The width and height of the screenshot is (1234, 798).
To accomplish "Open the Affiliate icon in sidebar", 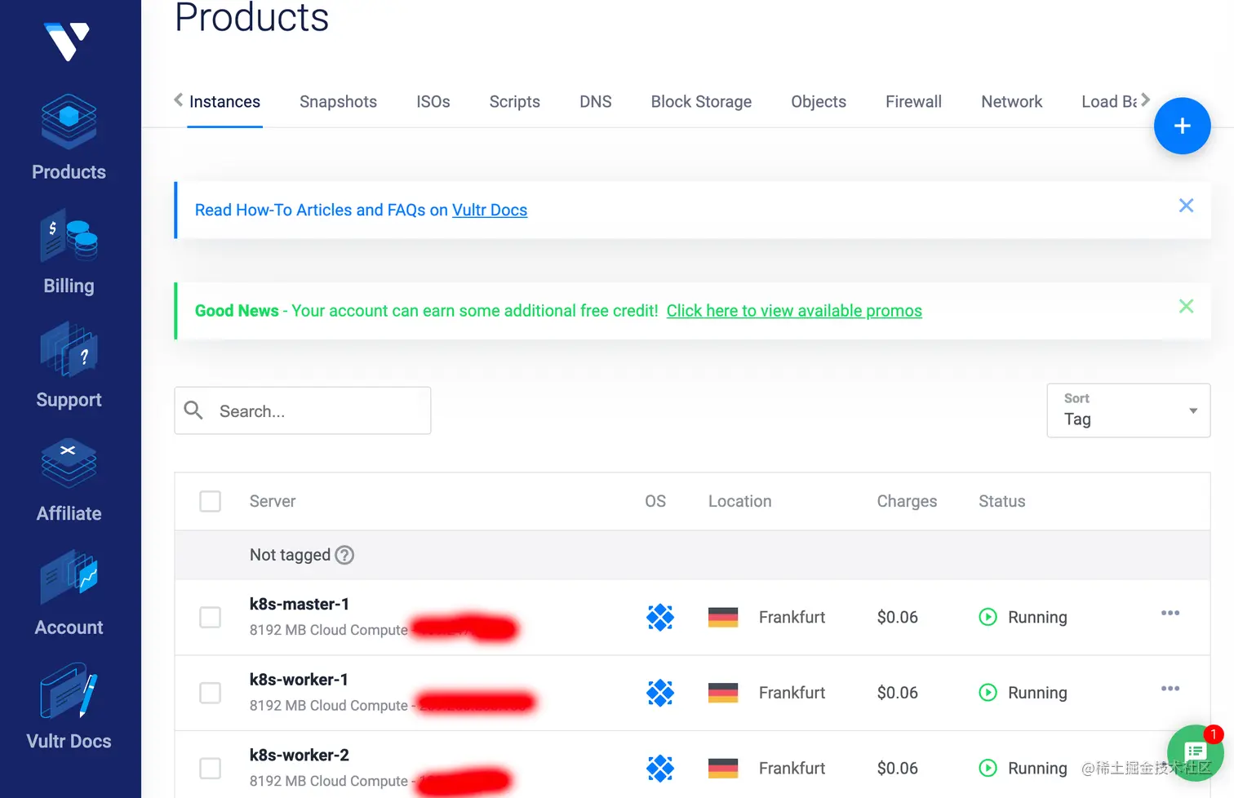I will pos(69,463).
